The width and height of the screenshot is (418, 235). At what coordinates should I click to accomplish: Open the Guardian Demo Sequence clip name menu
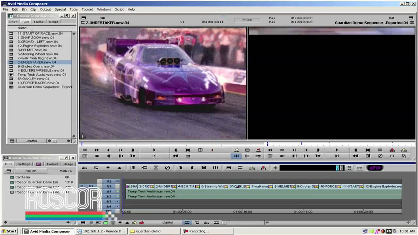click(371, 23)
